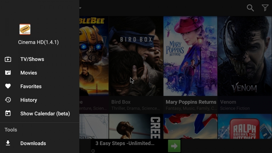Click 'Thriller, Drama, Science...' genre text

pos(136,108)
